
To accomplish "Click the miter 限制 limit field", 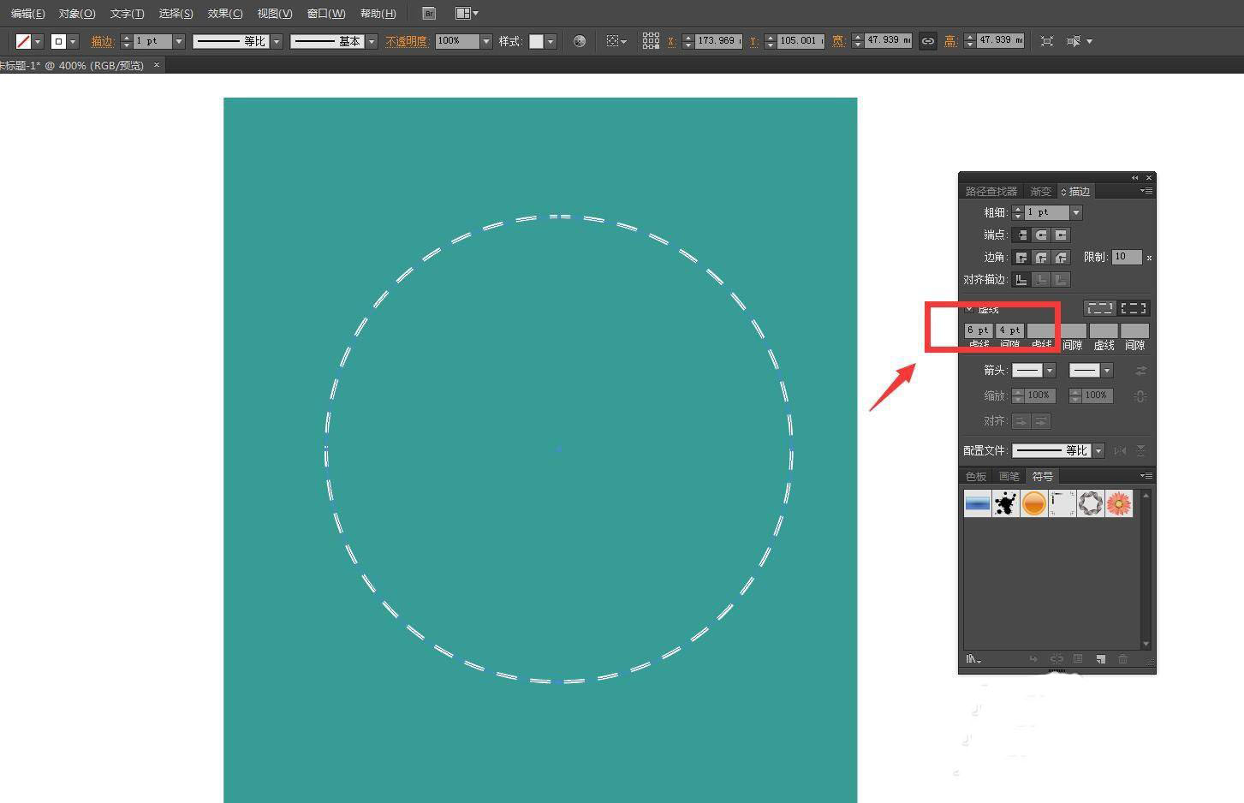I will tap(1127, 257).
